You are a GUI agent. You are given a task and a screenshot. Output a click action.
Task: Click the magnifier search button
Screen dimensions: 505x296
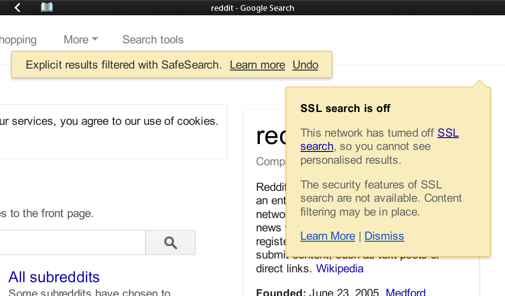click(x=170, y=243)
